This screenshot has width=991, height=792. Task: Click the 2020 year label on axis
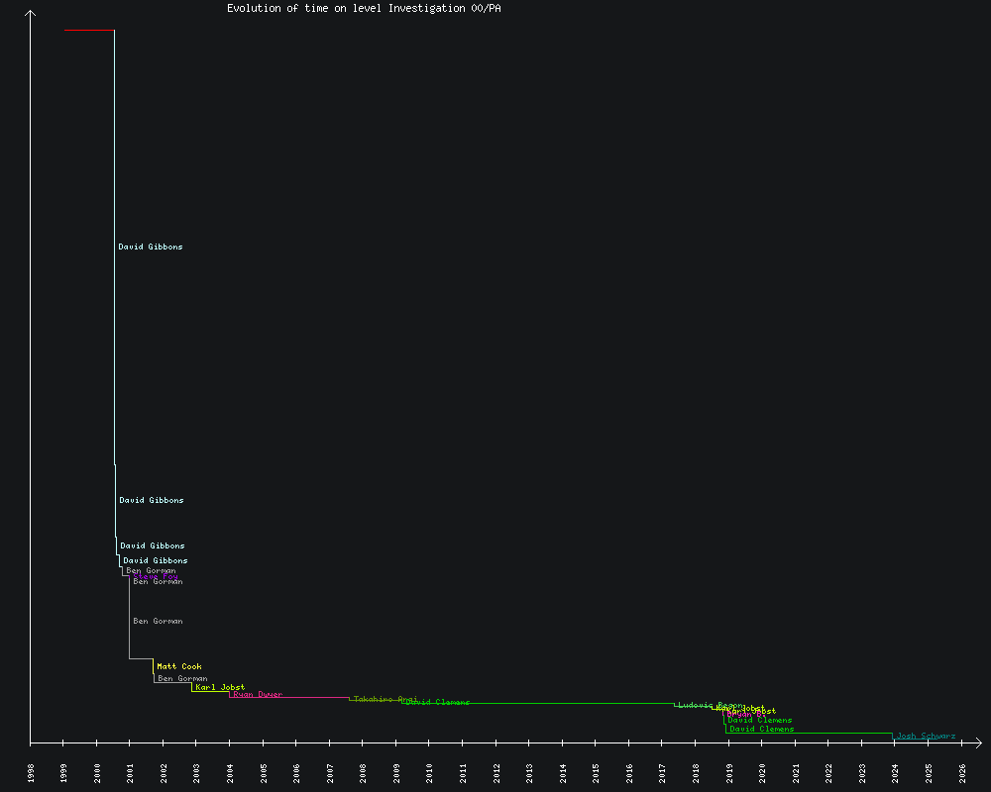762,772
